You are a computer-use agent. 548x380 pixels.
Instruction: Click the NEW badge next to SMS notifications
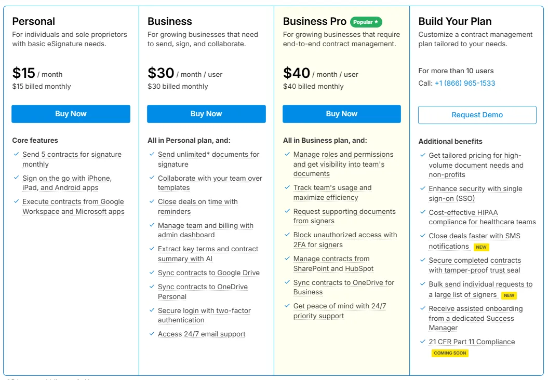[480, 247]
